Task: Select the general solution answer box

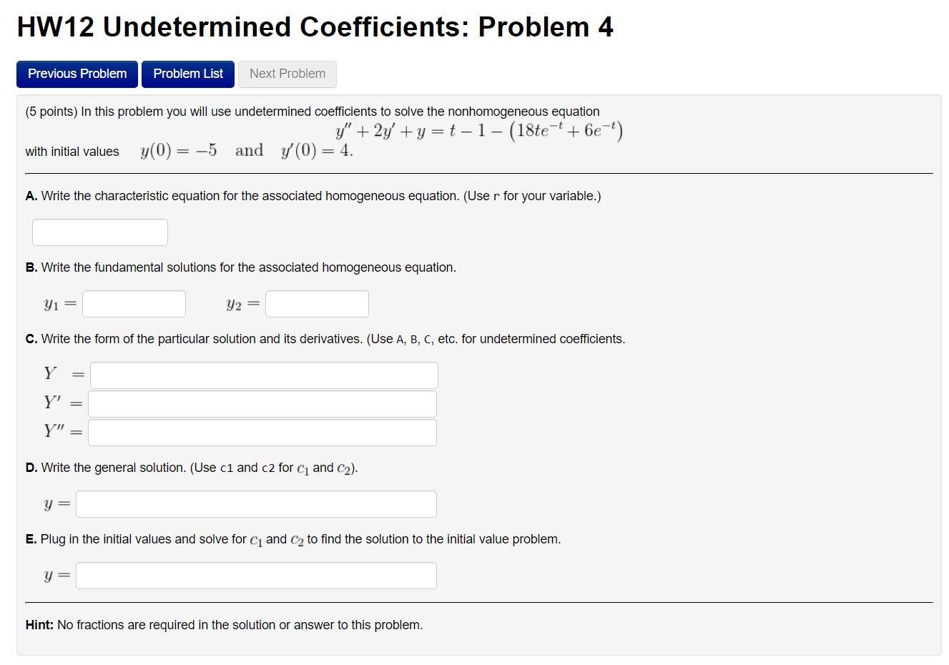Action: point(256,503)
